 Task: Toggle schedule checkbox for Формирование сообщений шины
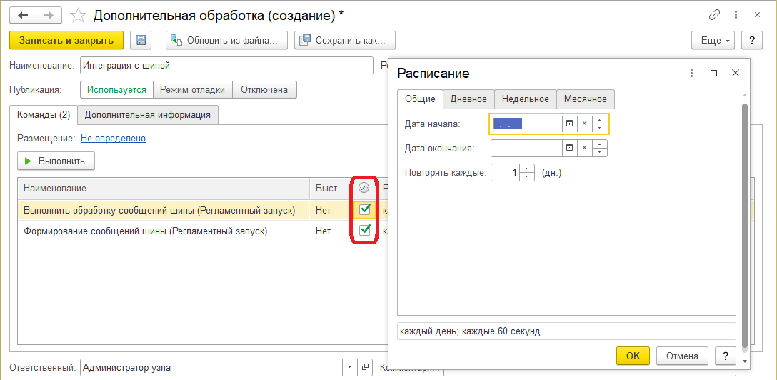(x=365, y=230)
